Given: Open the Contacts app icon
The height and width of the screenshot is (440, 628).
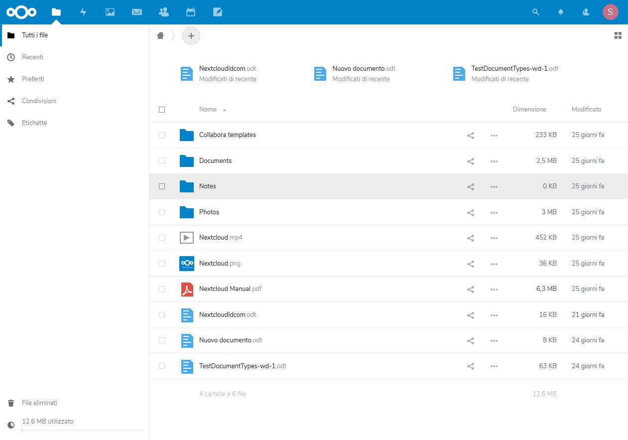Looking at the screenshot, I should click(163, 12).
